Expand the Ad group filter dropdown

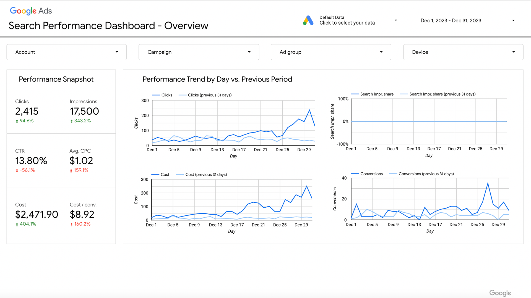pos(331,52)
